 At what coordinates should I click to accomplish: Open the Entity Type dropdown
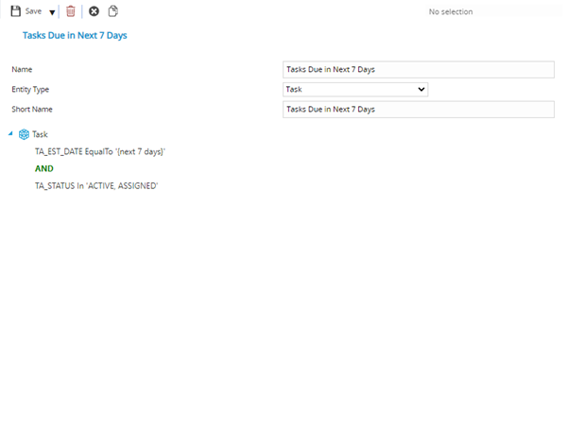pyautogui.click(x=355, y=89)
